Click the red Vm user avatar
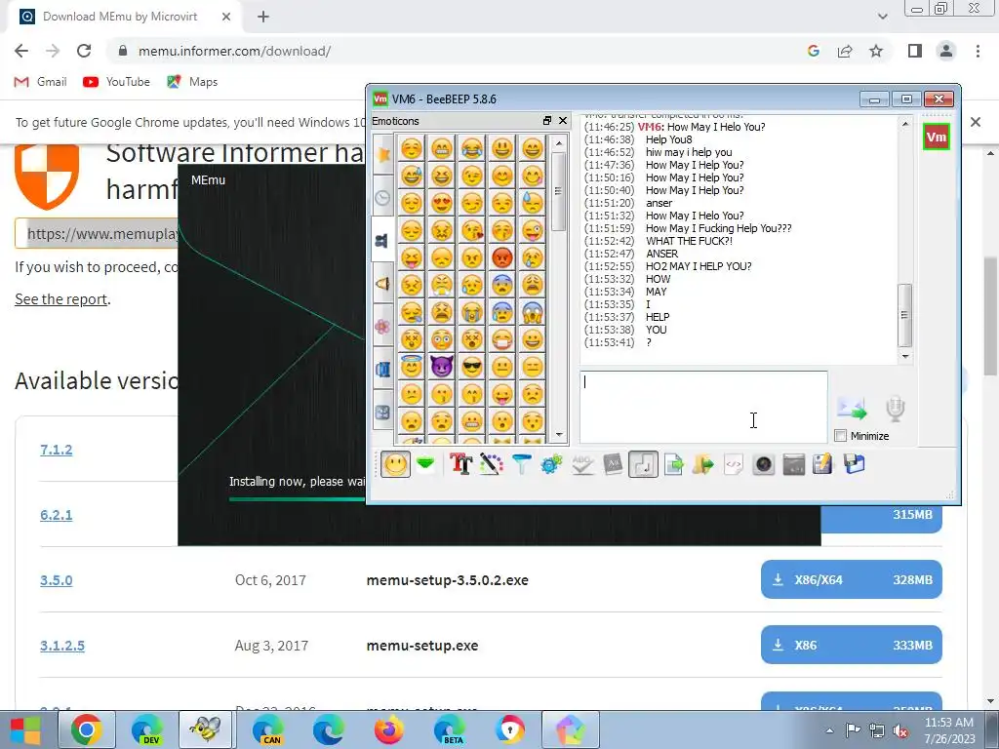This screenshot has width=999, height=749. (x=936, y=137)
